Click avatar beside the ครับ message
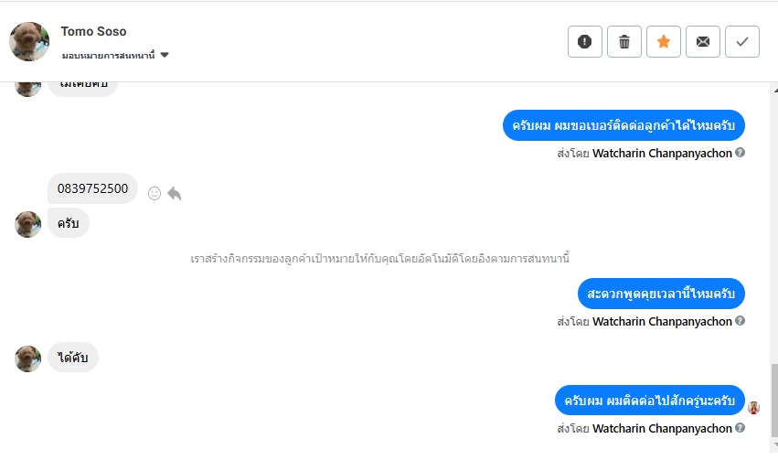 (28, 224)
